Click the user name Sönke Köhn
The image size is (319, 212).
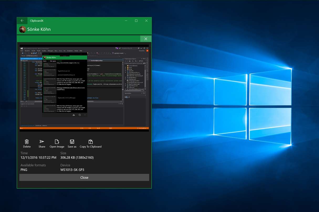[x=39, y=29]
